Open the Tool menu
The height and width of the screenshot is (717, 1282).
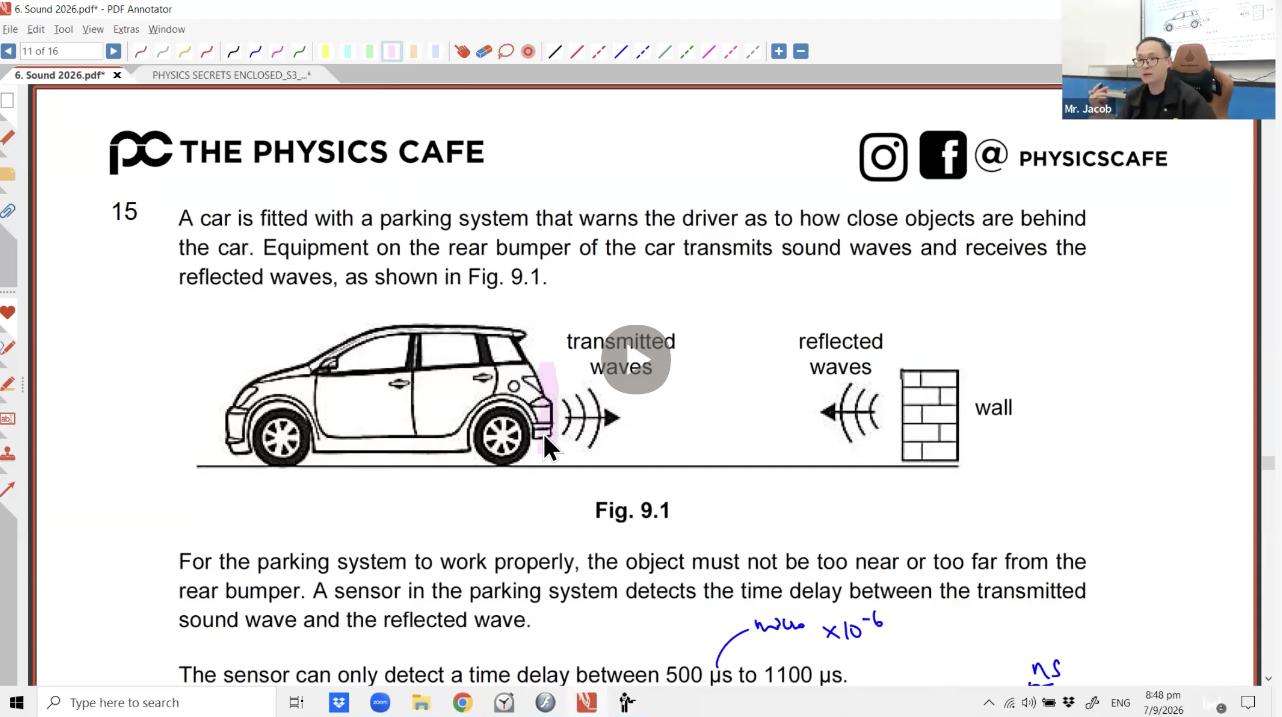coord(63,29)
